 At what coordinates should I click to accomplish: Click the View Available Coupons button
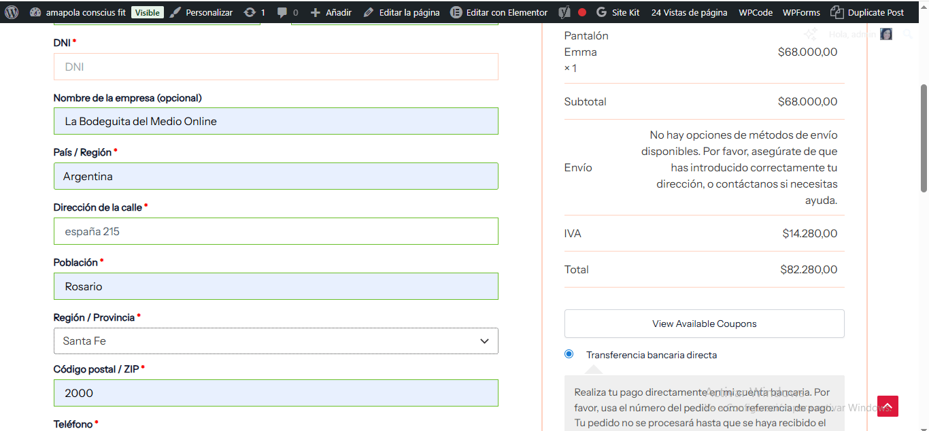pos(704,324)
